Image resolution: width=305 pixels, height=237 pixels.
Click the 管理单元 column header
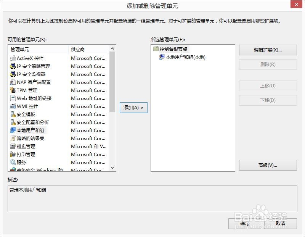coord(39,50)
